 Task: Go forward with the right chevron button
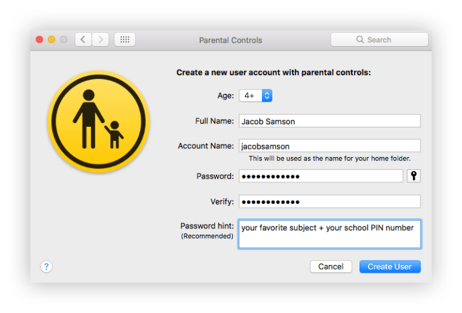coord(100,40)
